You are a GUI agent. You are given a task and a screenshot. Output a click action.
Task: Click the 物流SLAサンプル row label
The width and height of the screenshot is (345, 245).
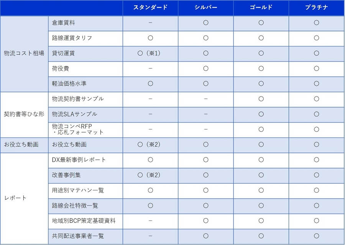point(74,114)
